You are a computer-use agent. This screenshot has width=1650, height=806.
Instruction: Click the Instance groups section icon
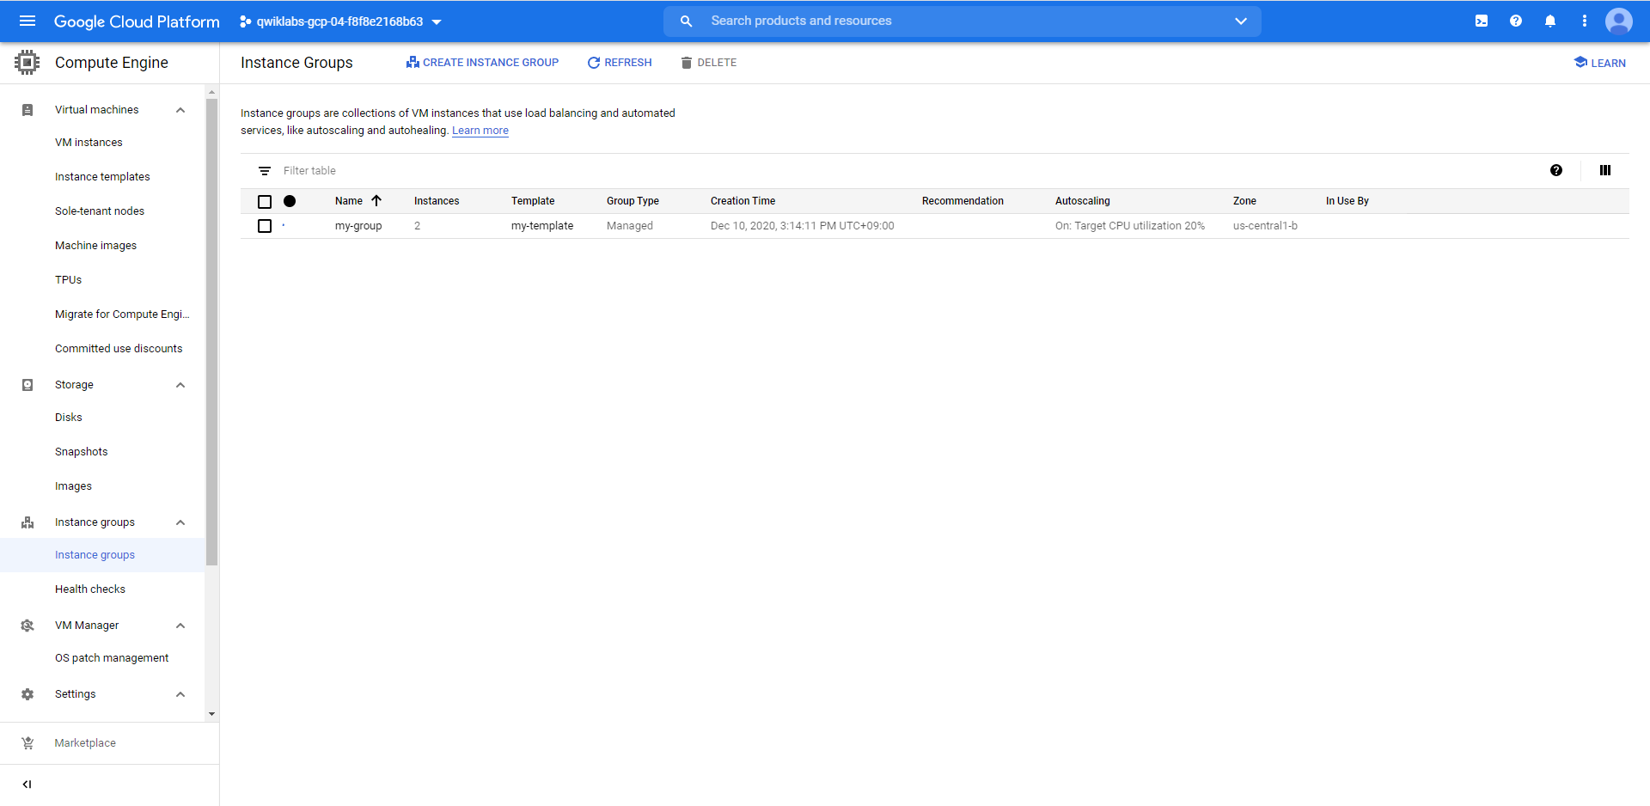click(27, 522)
